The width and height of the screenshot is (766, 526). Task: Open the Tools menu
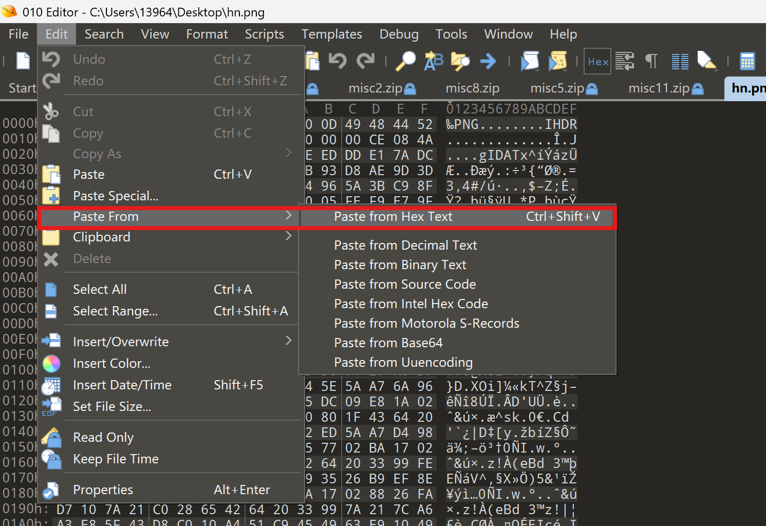[451, 34]
